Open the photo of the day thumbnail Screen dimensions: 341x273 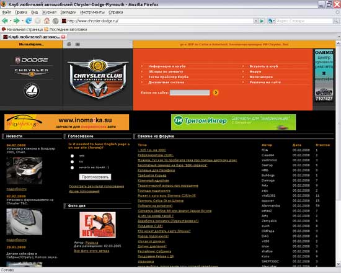click(x=97, y=225)
